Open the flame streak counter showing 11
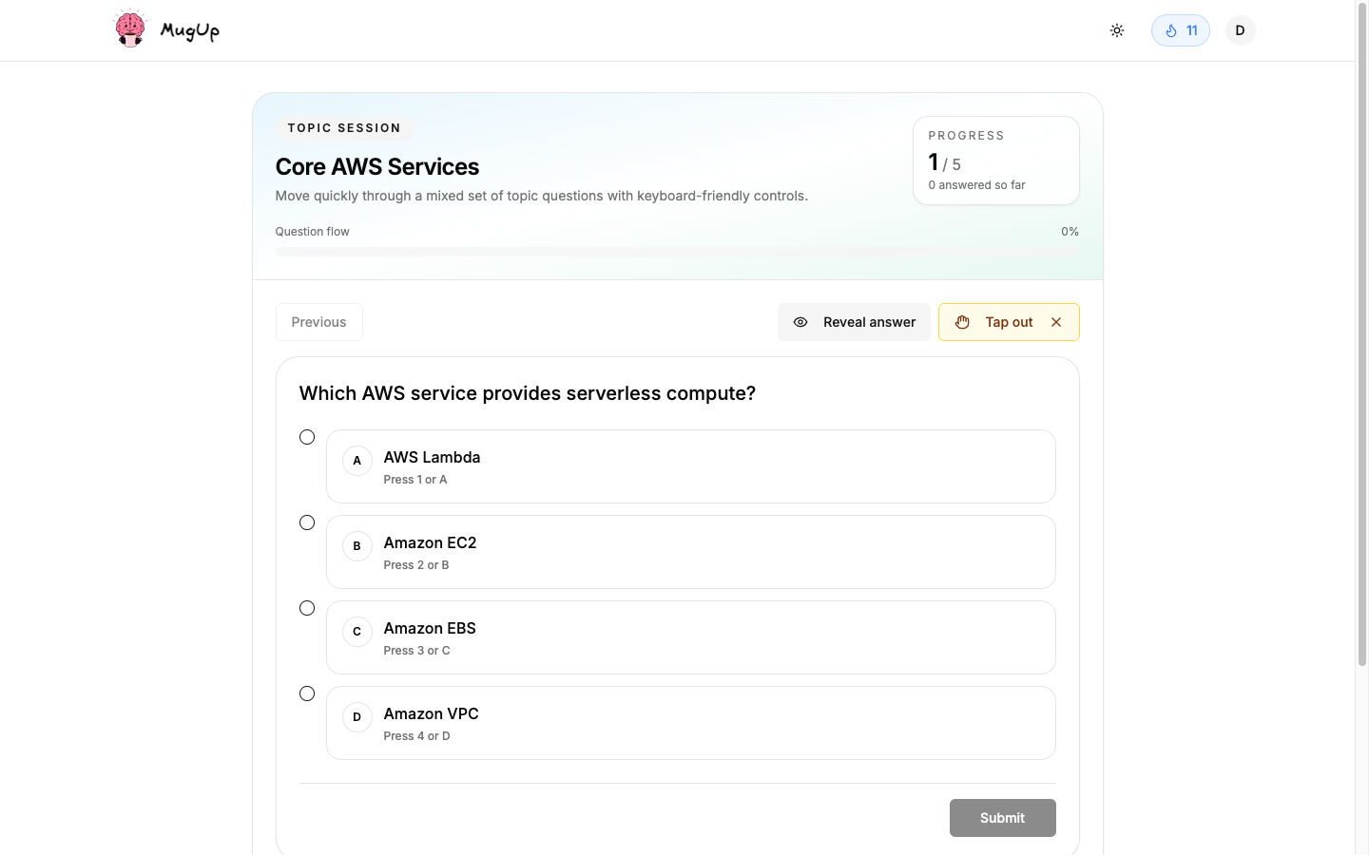 [x=1181, y=30]
